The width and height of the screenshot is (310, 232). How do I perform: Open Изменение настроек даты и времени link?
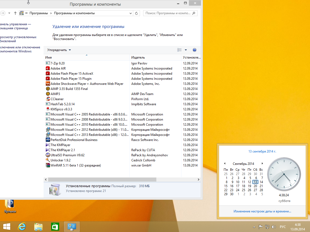tap(262, 211)
